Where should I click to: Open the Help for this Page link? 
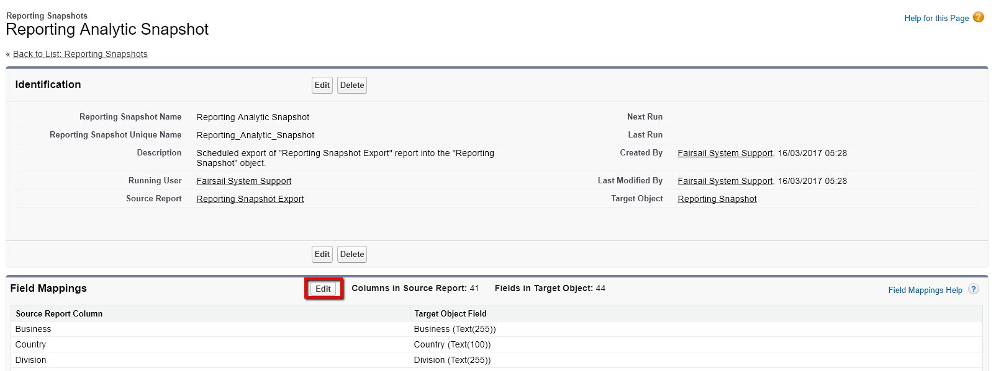click(x=936, y=19)
